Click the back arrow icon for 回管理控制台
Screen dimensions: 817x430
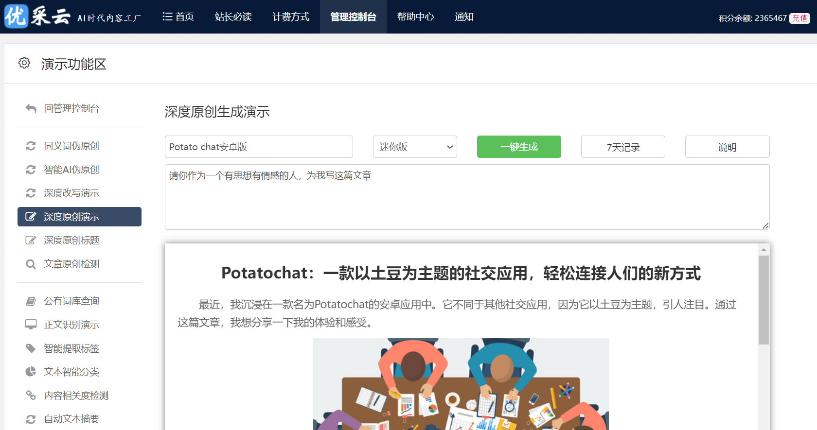31,108
